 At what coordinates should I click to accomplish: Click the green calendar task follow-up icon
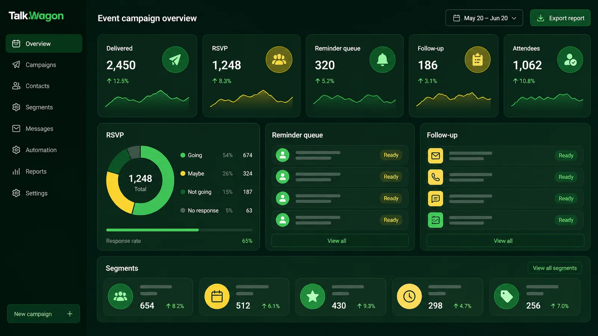tap(435, 220)
